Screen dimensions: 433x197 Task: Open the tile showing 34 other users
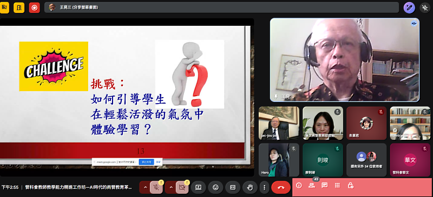(366, 160)
